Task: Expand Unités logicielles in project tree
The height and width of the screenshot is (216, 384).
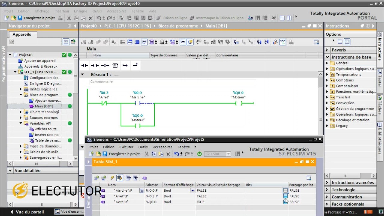Action: pyautogui.click(x=21, y=89)
